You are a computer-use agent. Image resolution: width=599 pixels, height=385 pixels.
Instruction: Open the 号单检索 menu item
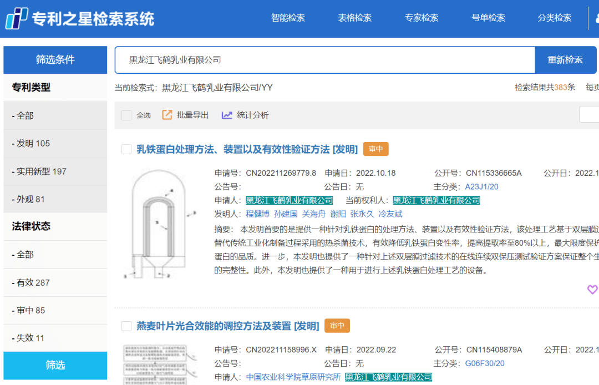[x=488, y=18]
